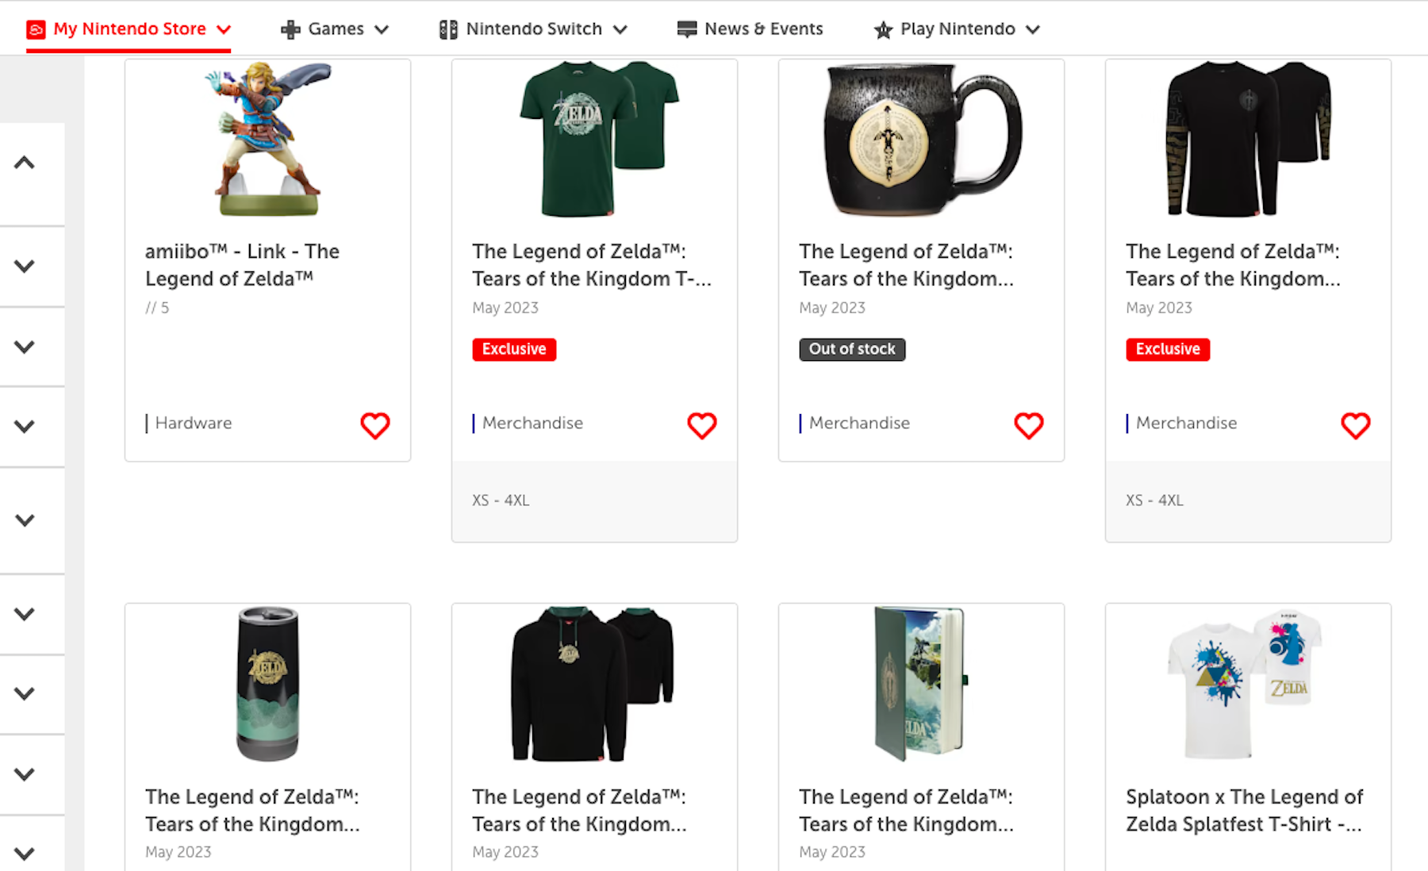
Task: Toggle wishlist heart on the long-sleeve shirt card
Action: click(x=1357, y=425)
